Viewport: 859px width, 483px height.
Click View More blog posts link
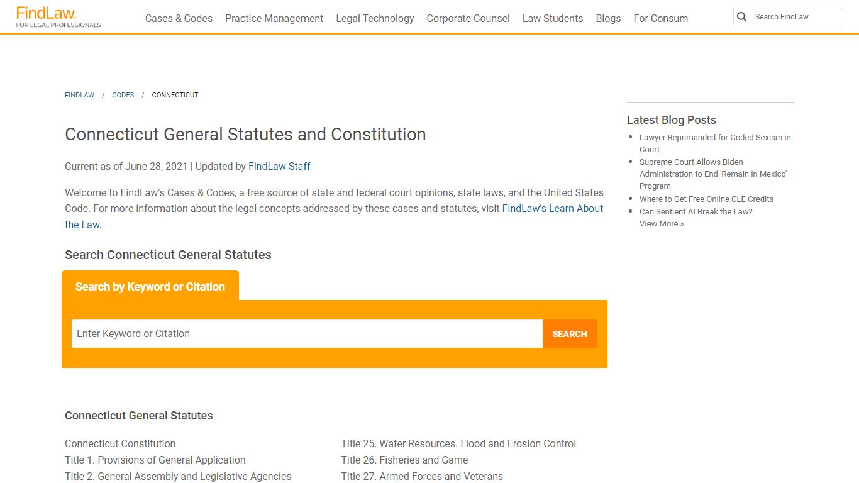click(662, 223)
